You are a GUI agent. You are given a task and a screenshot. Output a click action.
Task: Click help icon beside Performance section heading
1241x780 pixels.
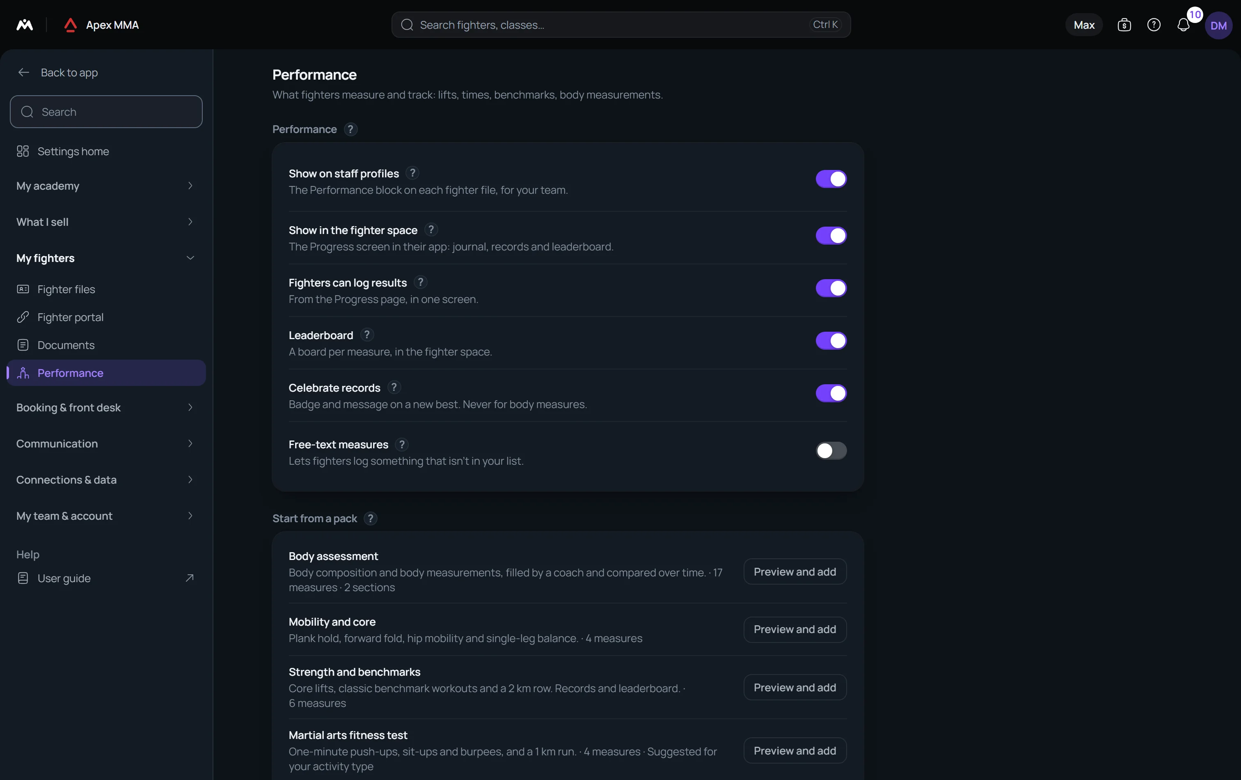pos(350,129)
